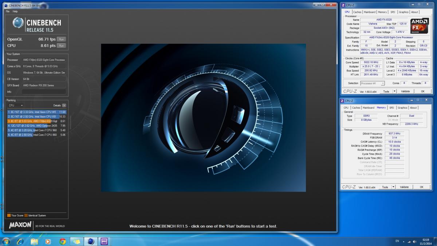Open Mainboard tab in lower CPU-Z window
This screenshot has width=437, height=246.
pos(369,108)
